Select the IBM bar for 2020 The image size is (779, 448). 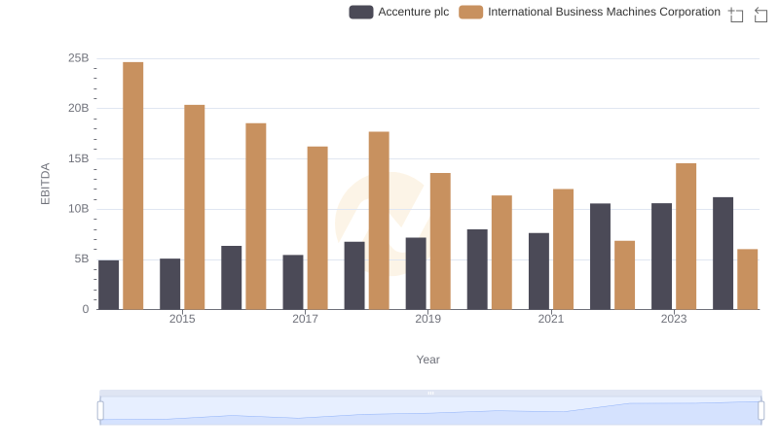[x=501, y=253]
